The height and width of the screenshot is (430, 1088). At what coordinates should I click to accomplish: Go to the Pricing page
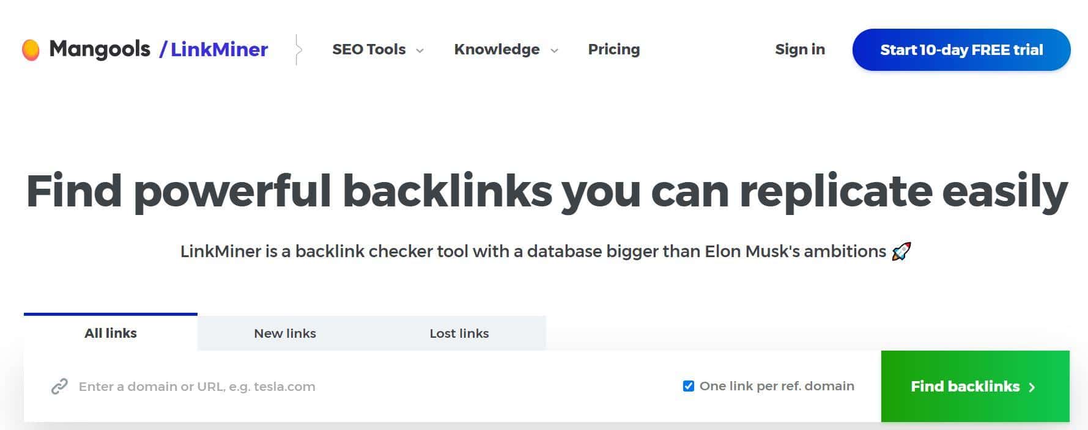pyautogui.click(x=614, y=49)
